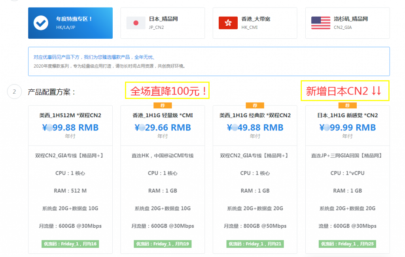The height and width of the screenshot is (257, 405).
Task: Click 直连HK，中国移动CMI专线 description
Action: point(163,155)
